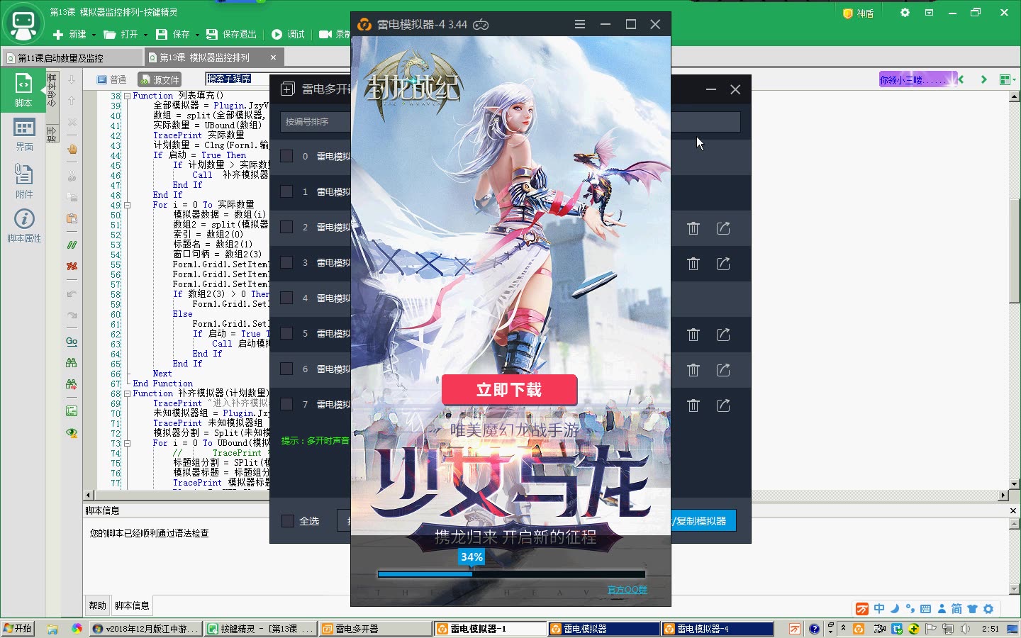1021x638 pixels.
Task: Open the 帮助 bottom tab
Action: pyautogui.click(x=97, y=605)
